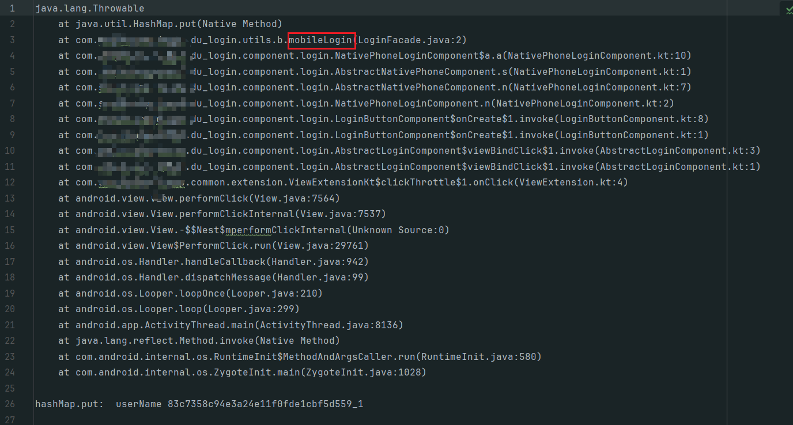Click 'View.java:29761' reference

[x=320, y=246]
